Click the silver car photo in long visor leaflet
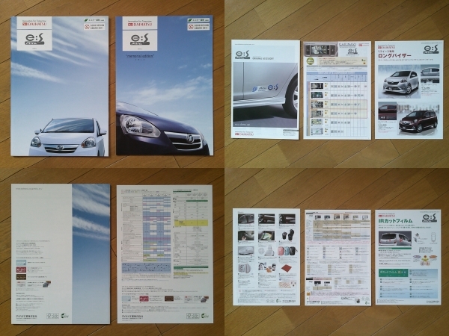Screen dimensions: 449x336 click(x=399, y=81)
